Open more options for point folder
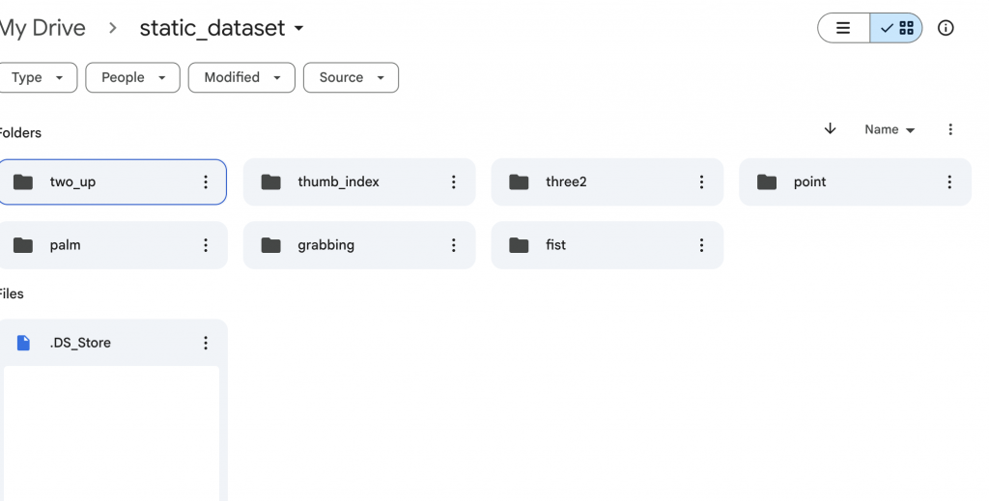 pos(949,182)
